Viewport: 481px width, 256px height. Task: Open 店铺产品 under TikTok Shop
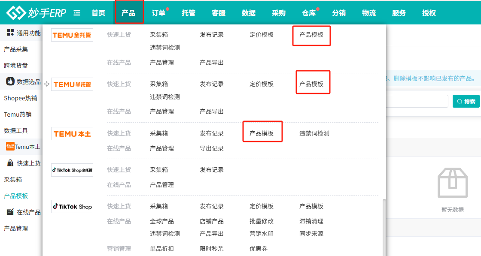pyautogui.click(x=212, y=221)
